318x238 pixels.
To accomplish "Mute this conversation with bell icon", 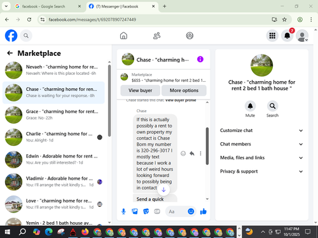I will coord(250,106).
